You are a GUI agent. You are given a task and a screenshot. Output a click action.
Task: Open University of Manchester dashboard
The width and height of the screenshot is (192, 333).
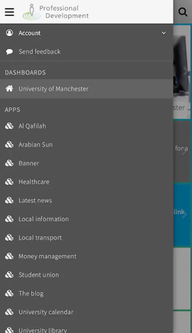86,89
